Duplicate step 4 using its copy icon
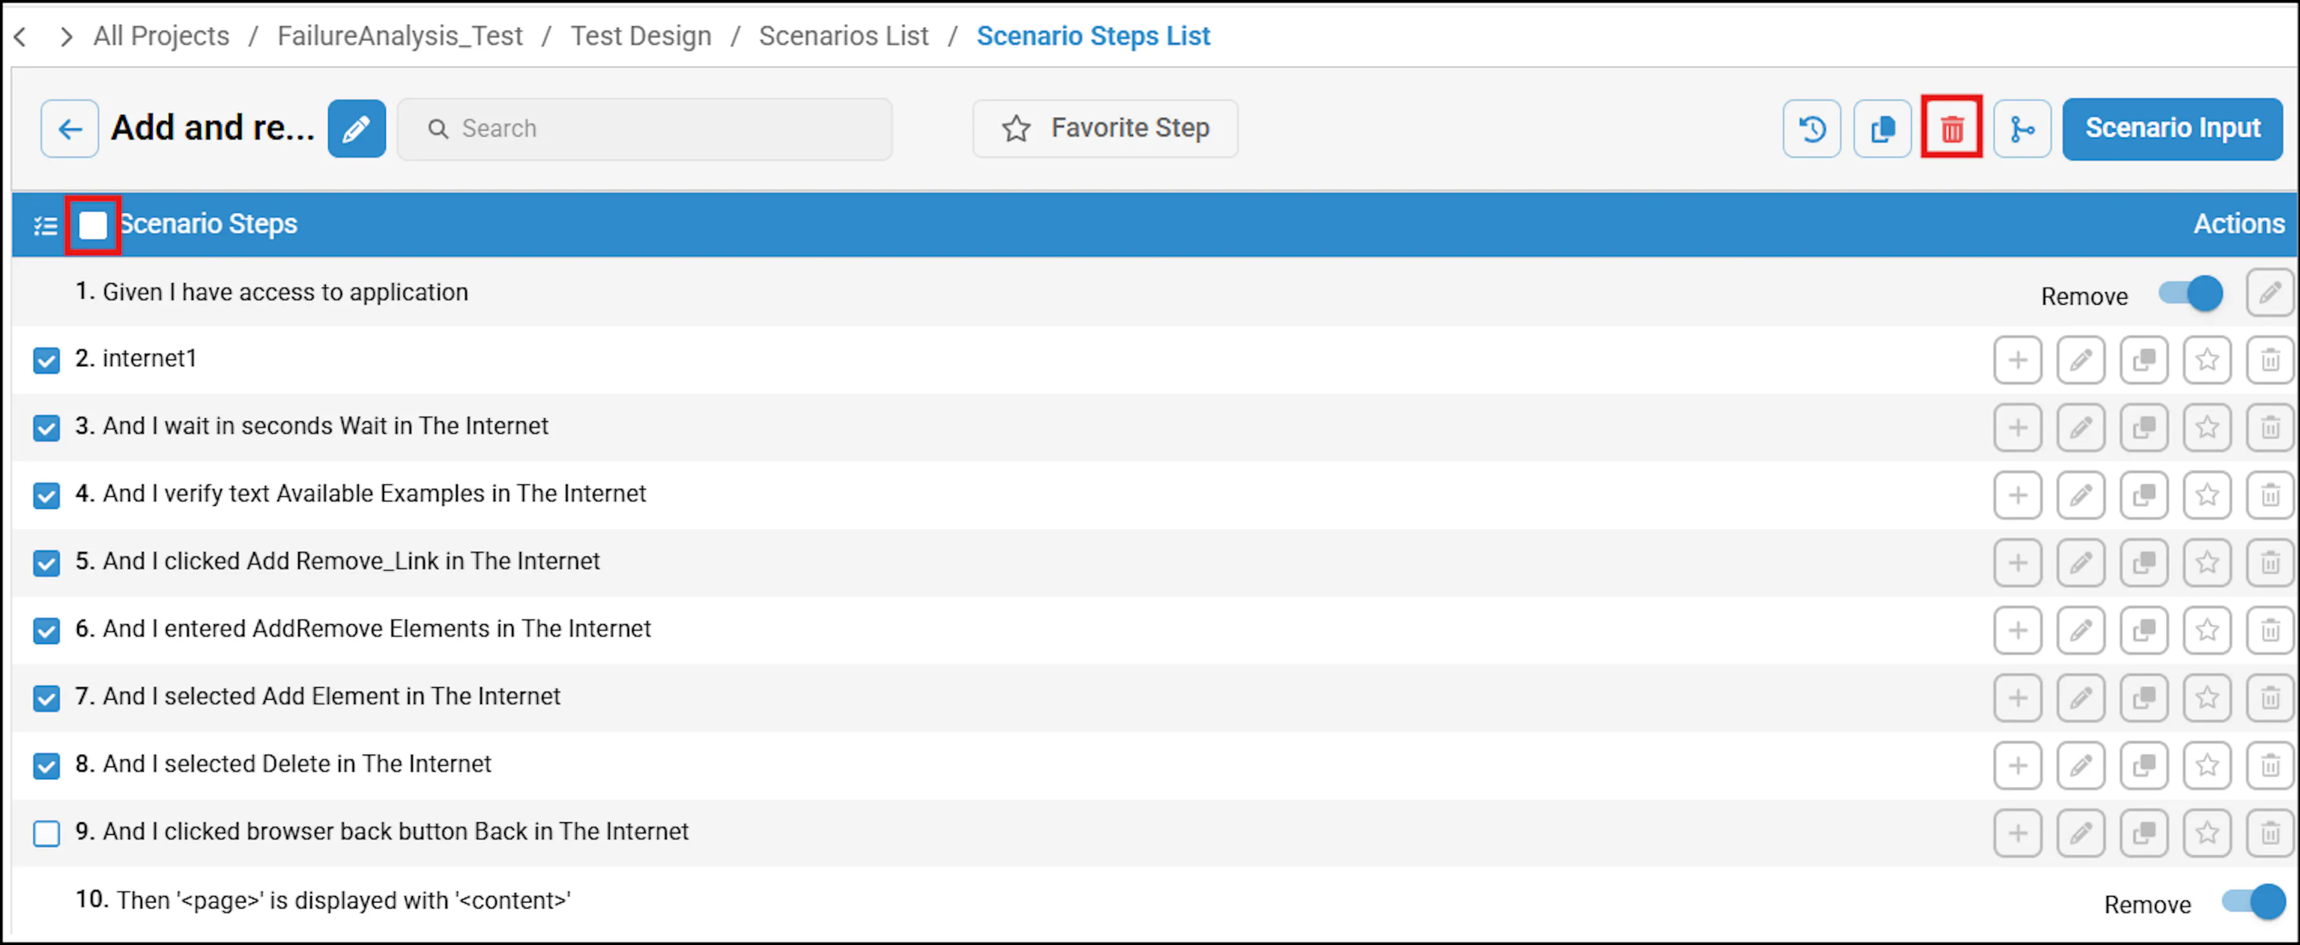This screenshot has height=945, width=2300. [2144, 494]
